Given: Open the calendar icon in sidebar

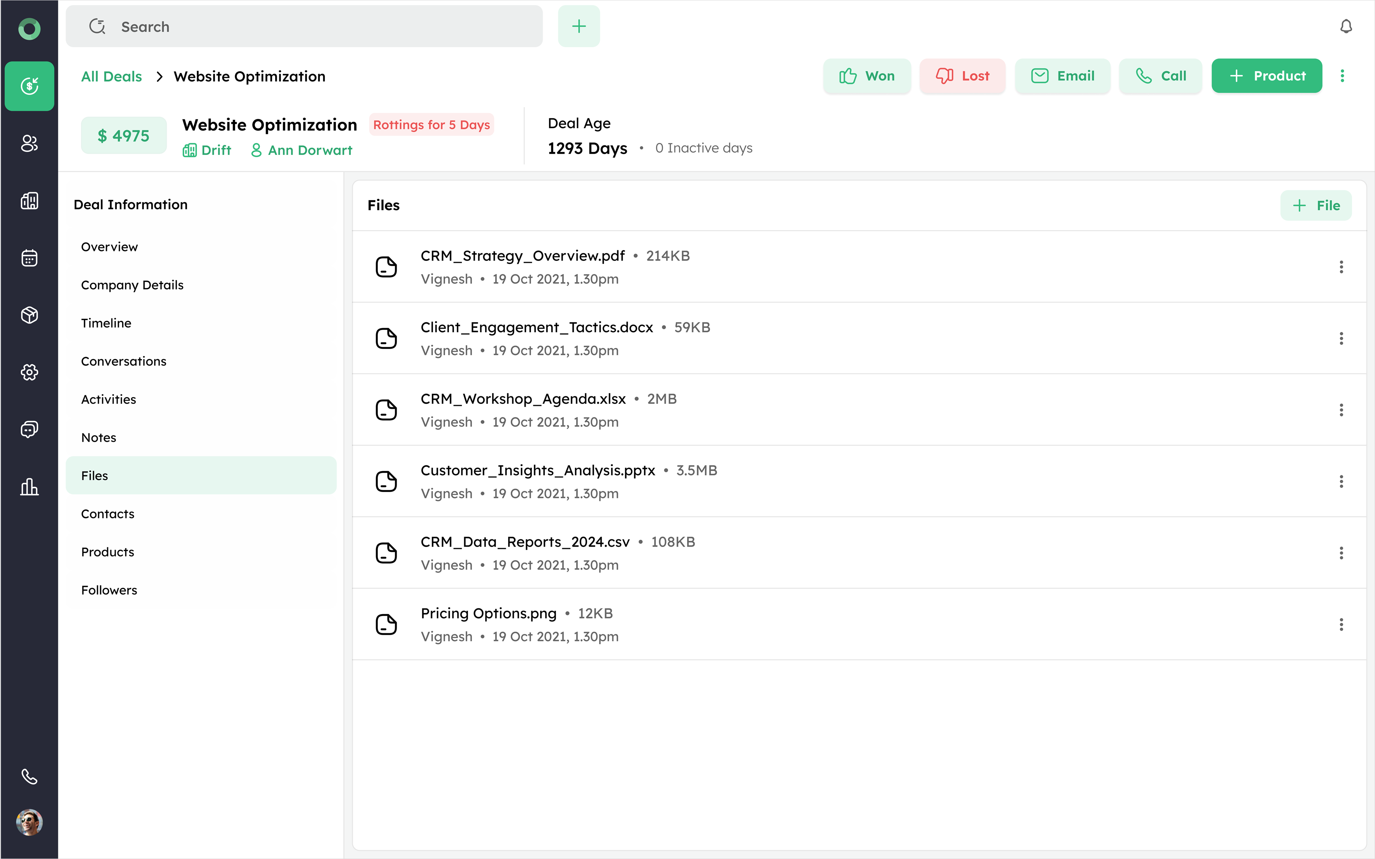Looking at the screenshot, I should click(x=29, y=258).
